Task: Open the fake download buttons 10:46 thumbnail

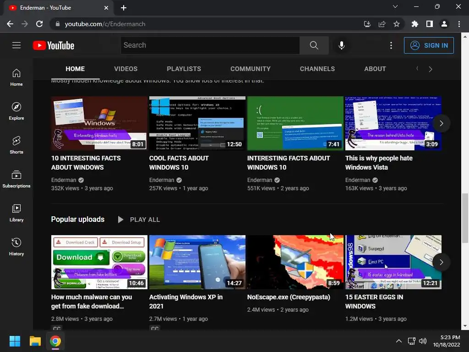Action: click(x=99, y=262)
